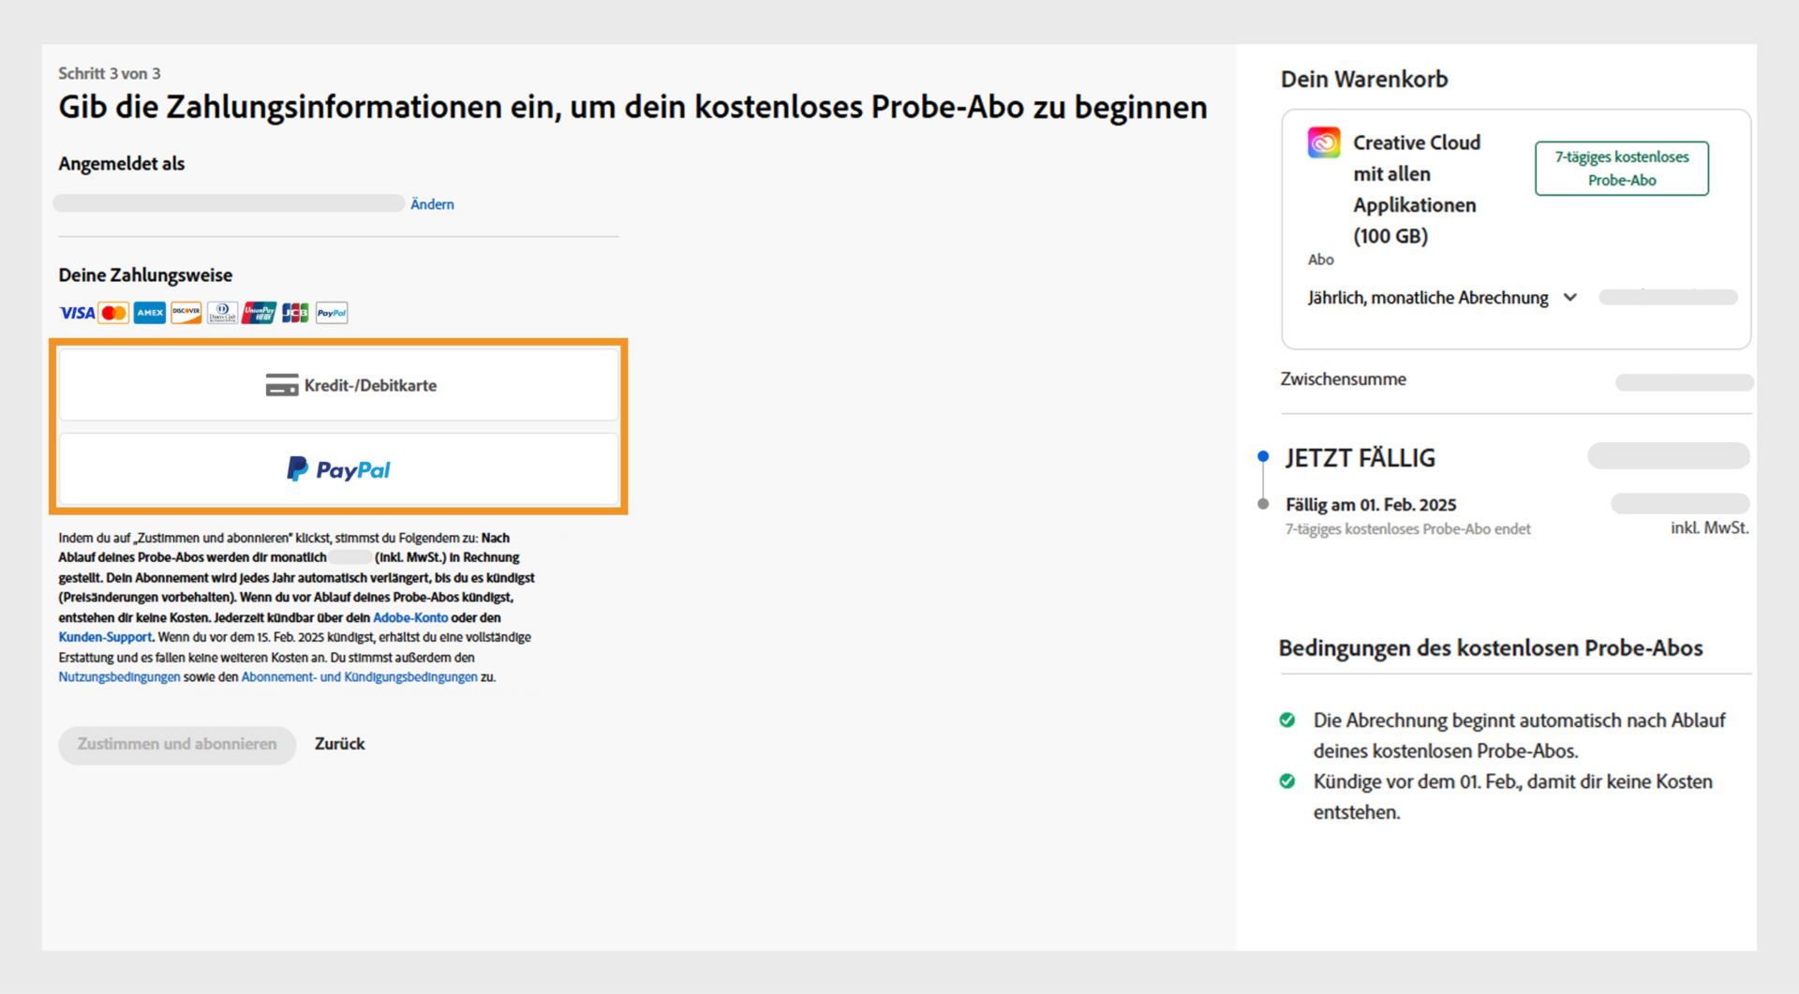Click the small PayPal logo in payment icons
The image size is (1799, 994).
[x=332, y=313]
